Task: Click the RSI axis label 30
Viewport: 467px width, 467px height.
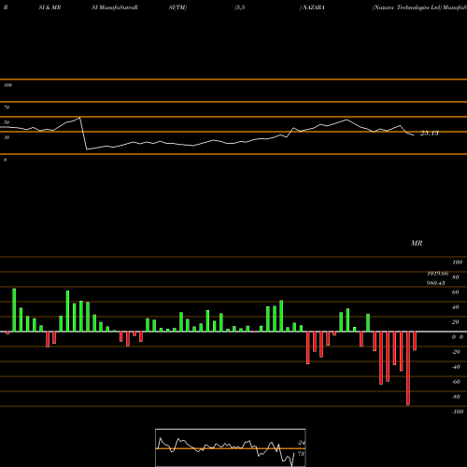Action: [7, 137]
